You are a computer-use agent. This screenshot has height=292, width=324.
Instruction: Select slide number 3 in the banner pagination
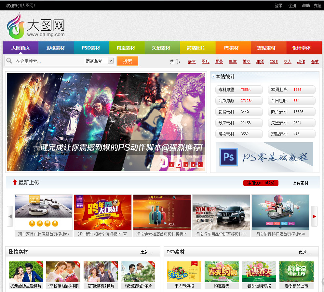[186, 165]
